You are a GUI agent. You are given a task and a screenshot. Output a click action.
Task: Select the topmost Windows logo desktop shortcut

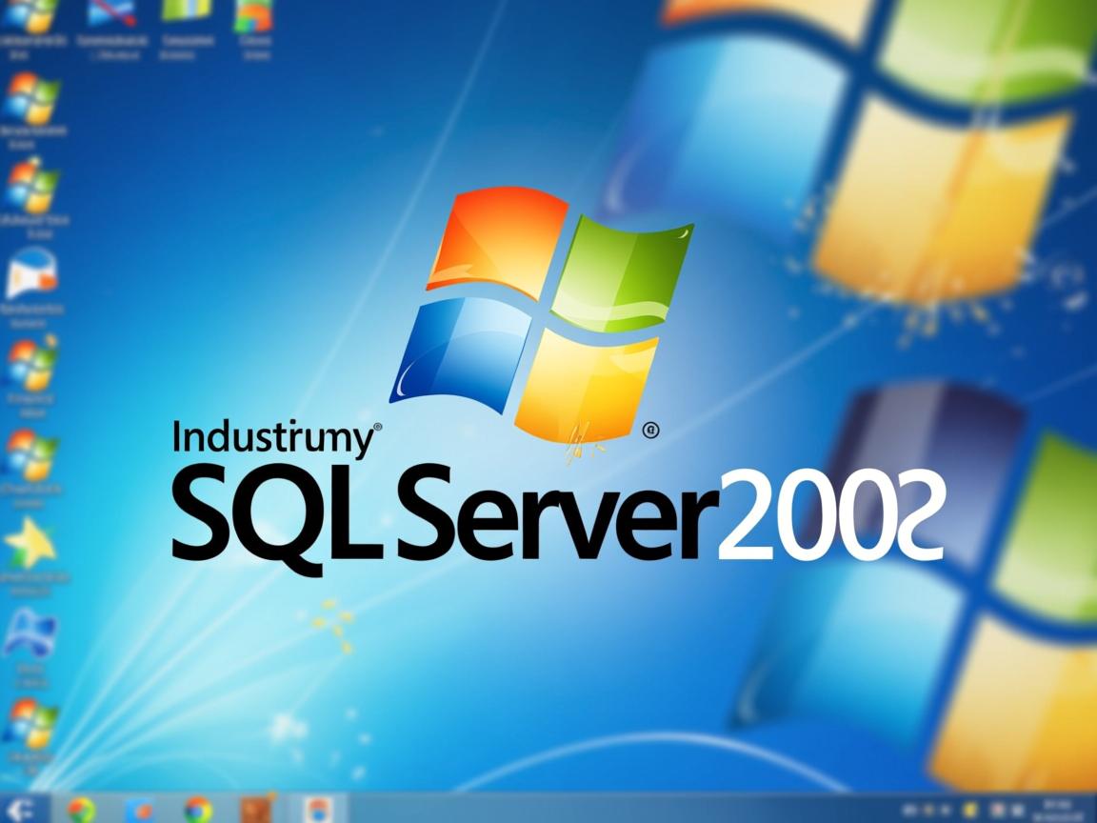(x=30, y=19)
